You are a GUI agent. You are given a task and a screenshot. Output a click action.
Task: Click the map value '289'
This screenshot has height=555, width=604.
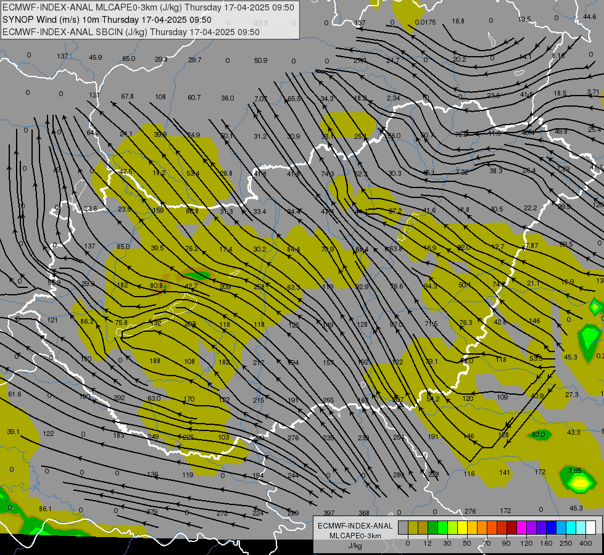click(x=293, y=513)
